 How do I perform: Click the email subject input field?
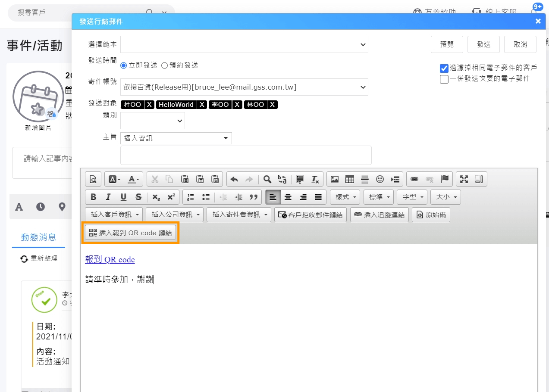pos(246,155)
